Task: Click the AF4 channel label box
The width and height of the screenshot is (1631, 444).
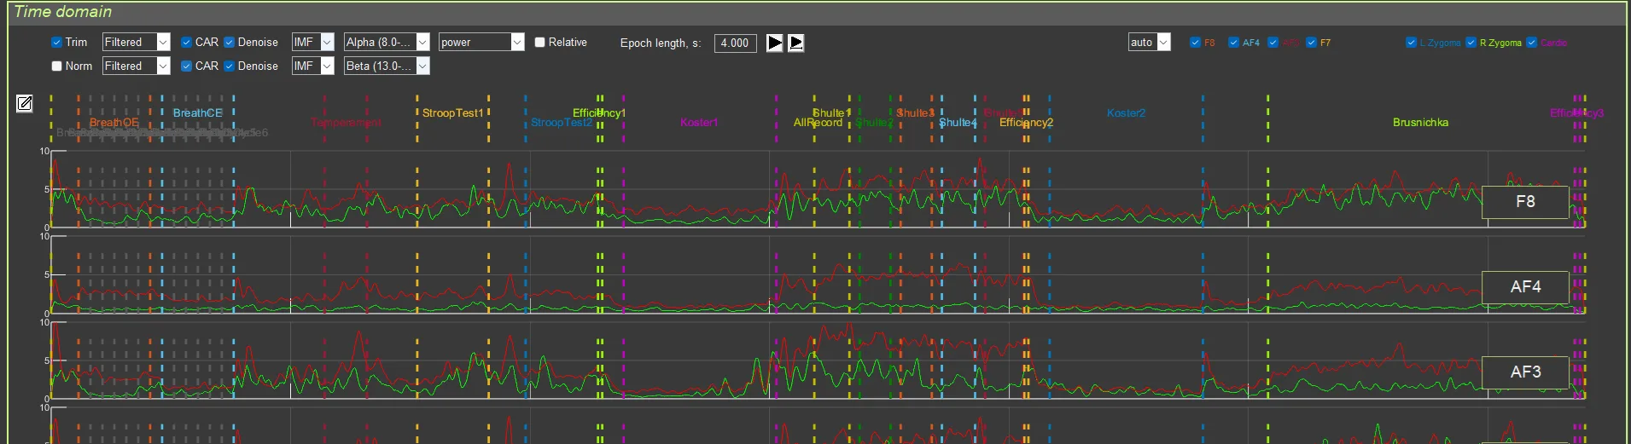Action: 1525,287
